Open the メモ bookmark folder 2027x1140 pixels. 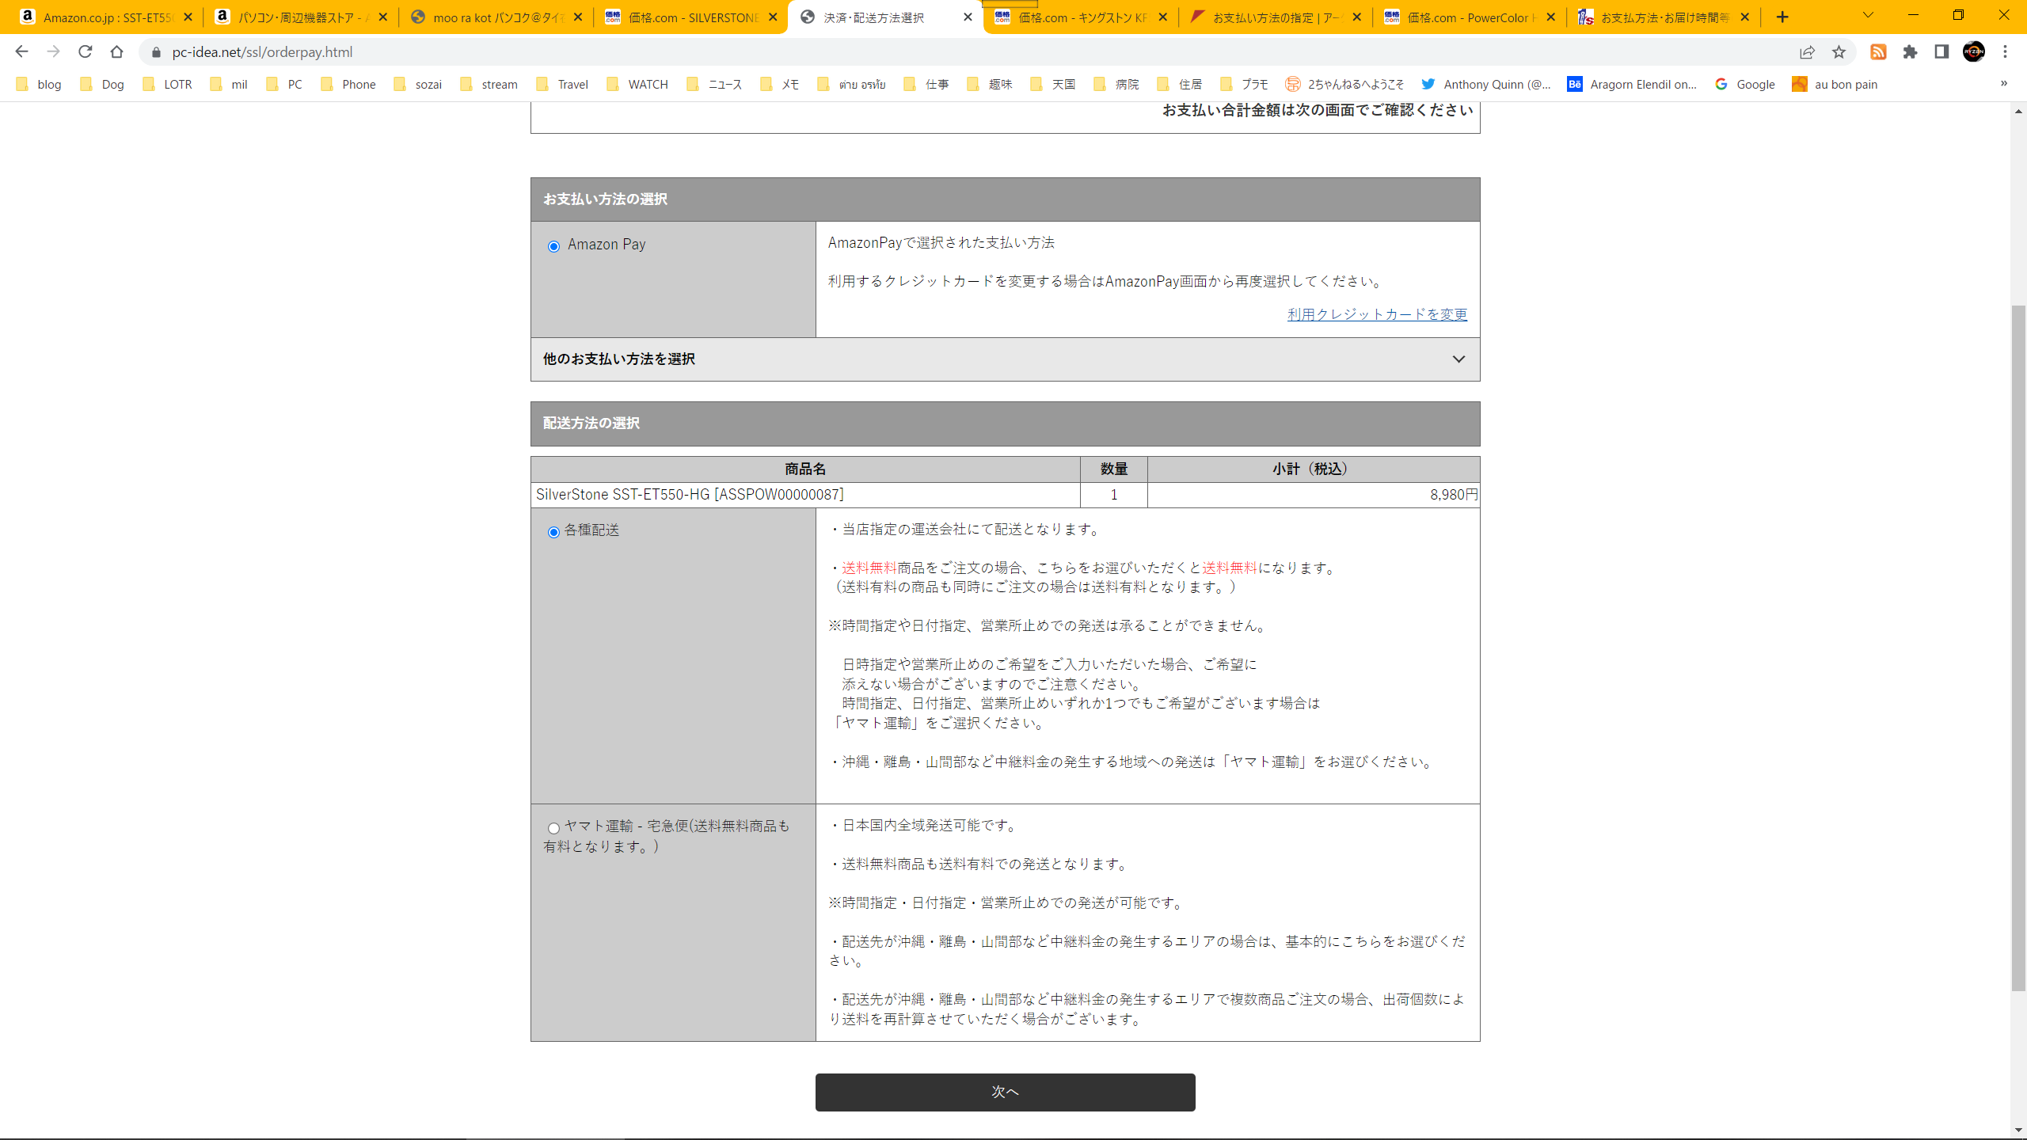(781, 84)
